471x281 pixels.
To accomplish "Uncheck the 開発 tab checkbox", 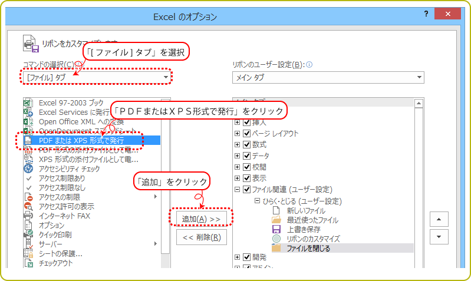I will coord(246,257).
